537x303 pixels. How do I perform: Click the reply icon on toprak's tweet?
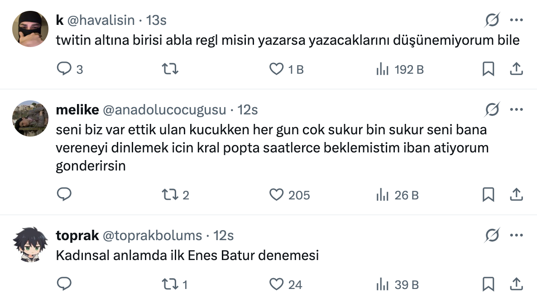pos(65,284)
